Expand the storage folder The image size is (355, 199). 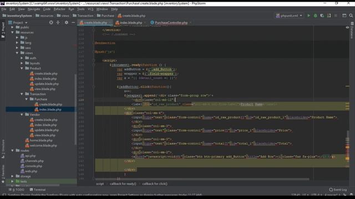[12, 176]
